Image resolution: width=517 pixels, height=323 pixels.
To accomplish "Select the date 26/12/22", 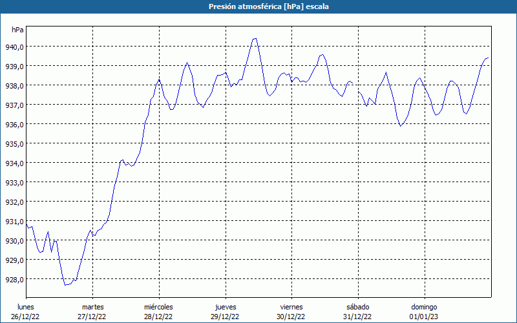I will point(25,317).
